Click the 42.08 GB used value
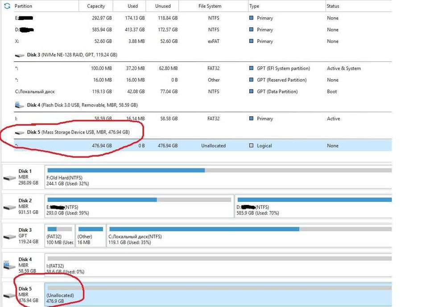Viewport: 446px width, 307px height. [136, 91]
